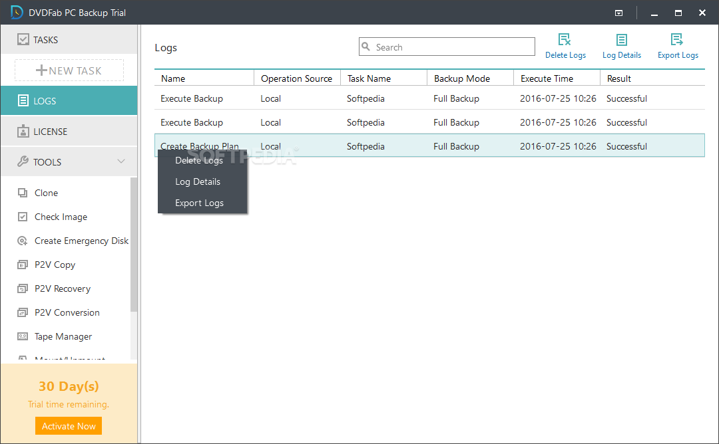
Task: Click the Log Details toolbar icon
Action: tap(621, 40)
